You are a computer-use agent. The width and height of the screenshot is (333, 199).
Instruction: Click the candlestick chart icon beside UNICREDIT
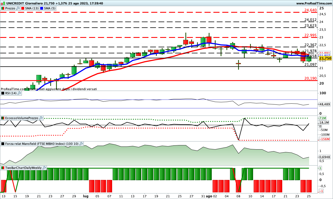(x=3, y=3)
